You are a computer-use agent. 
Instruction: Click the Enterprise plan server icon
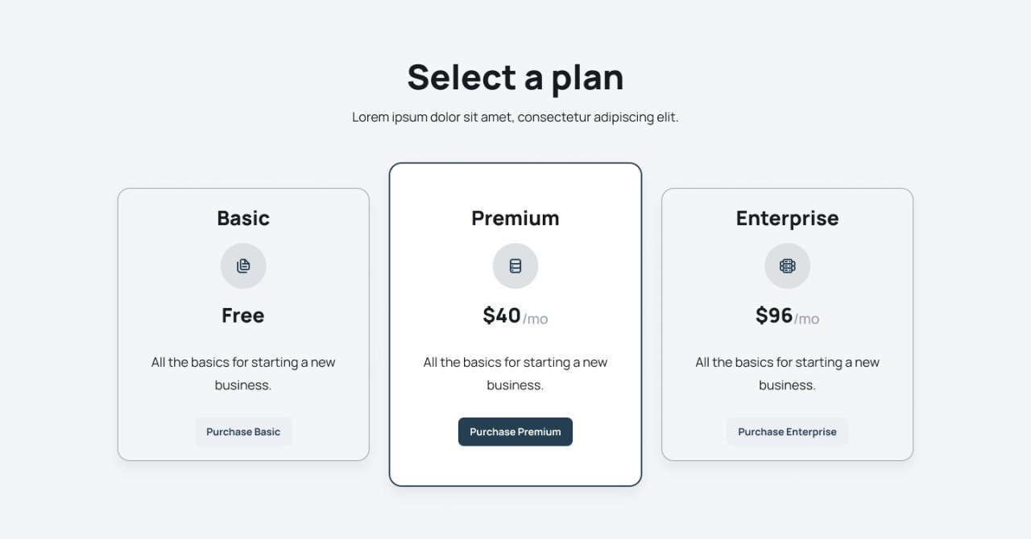(788, 266)
